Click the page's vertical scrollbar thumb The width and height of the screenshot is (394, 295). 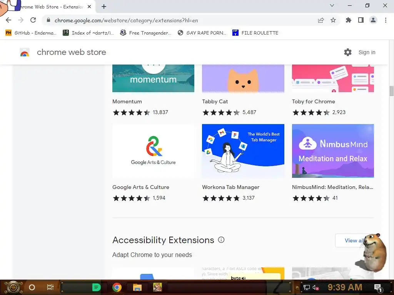[391, 91]
